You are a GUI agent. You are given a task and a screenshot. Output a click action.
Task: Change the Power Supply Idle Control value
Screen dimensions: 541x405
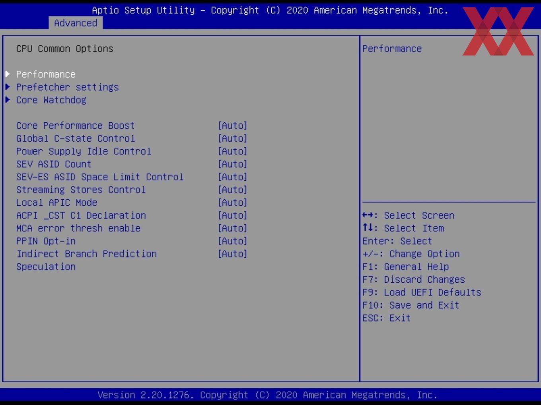(233, 151)
